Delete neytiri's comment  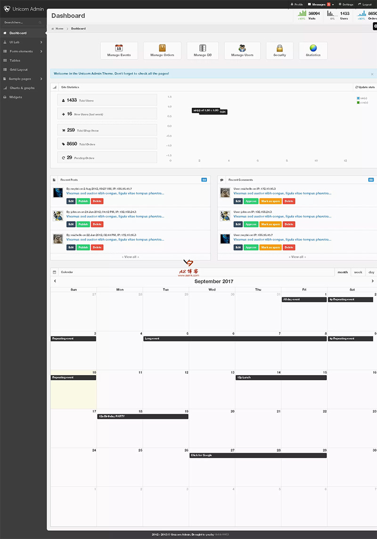pyautogui.click(x=289, y=247)
